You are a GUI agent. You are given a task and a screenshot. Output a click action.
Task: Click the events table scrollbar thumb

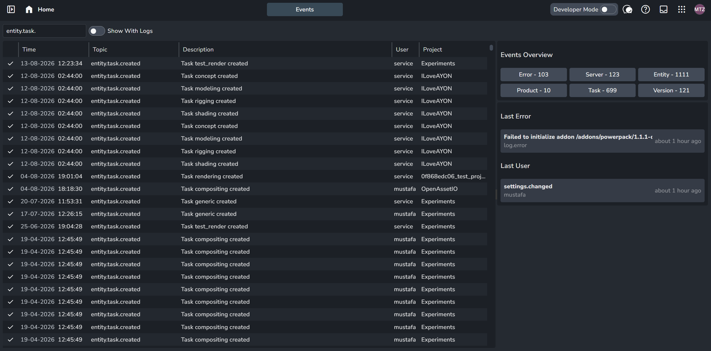point(491,48)
